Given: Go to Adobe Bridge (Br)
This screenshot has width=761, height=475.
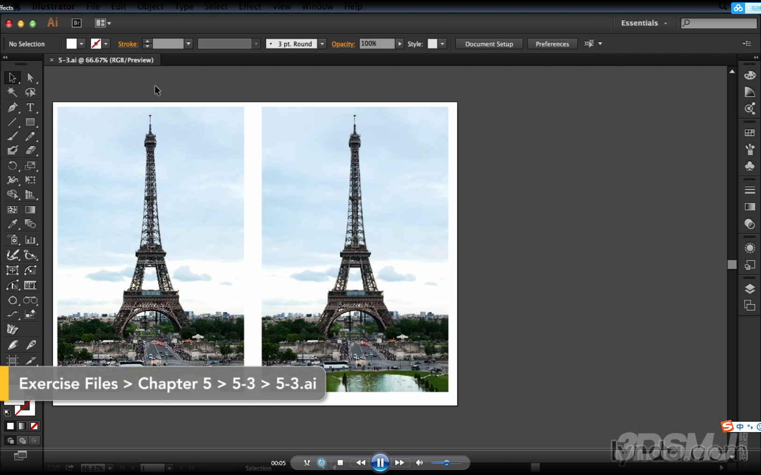Looking at the screenshot, I should (x=77, y=23).
